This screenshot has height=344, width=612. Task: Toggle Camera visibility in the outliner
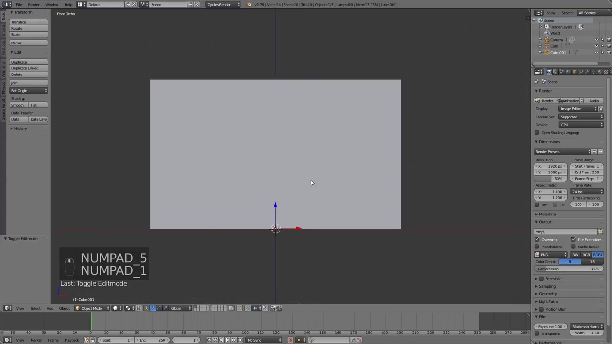[x=596, y=40]
